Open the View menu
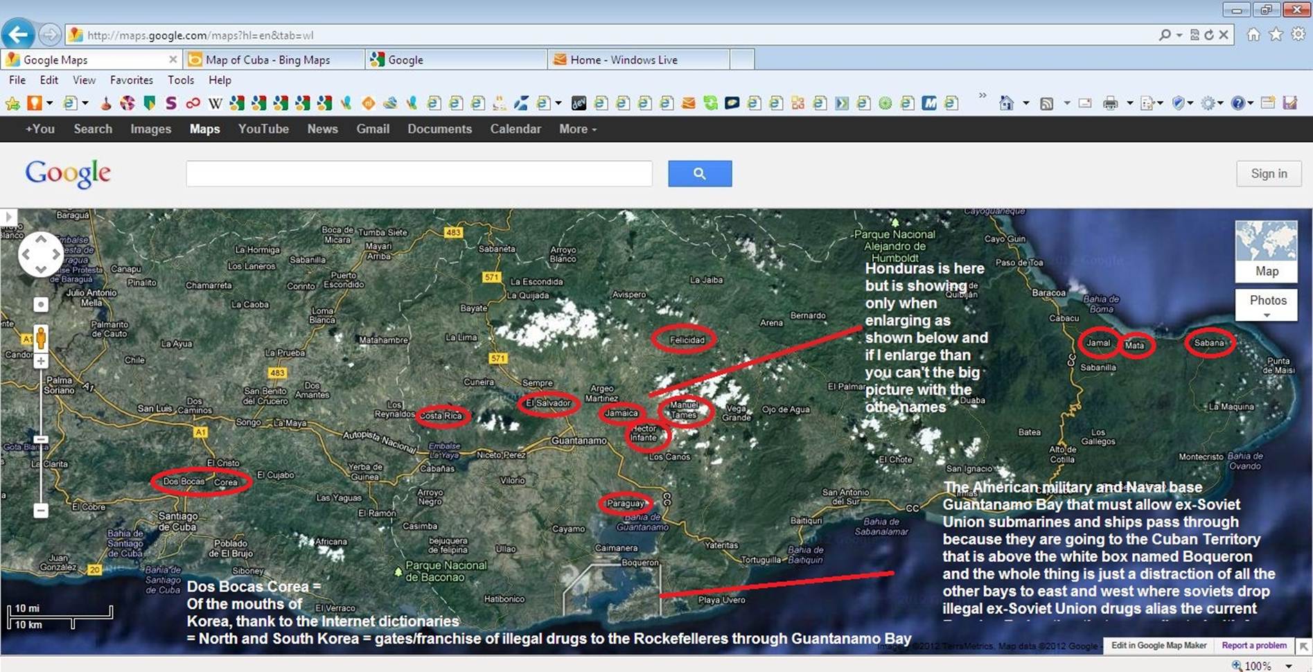Viewport: 1313px width, 672px height. pos(84,80)
